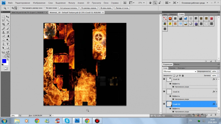Image resolution: width=221 pixels, height=124 pixels.
Task: Toggle 'Во всех окнах' checkbox
Action: tap(45, 8)
